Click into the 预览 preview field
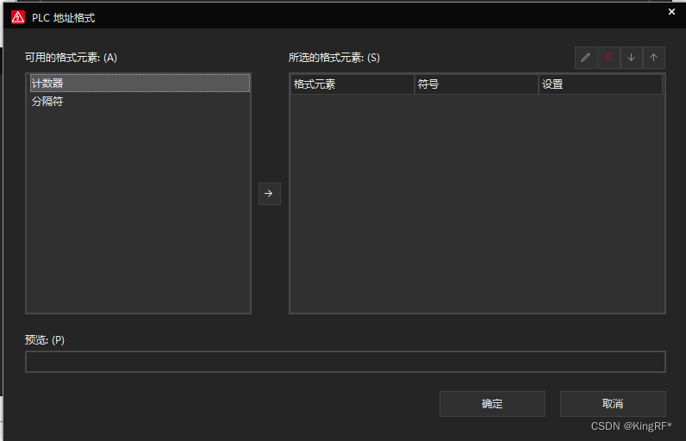 pos(345,362)
